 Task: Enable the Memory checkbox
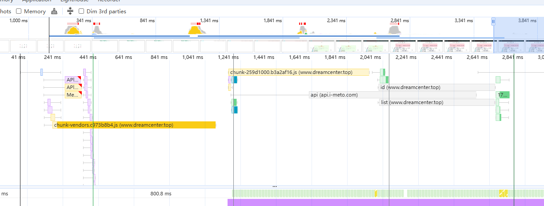[x=19, y=12]
